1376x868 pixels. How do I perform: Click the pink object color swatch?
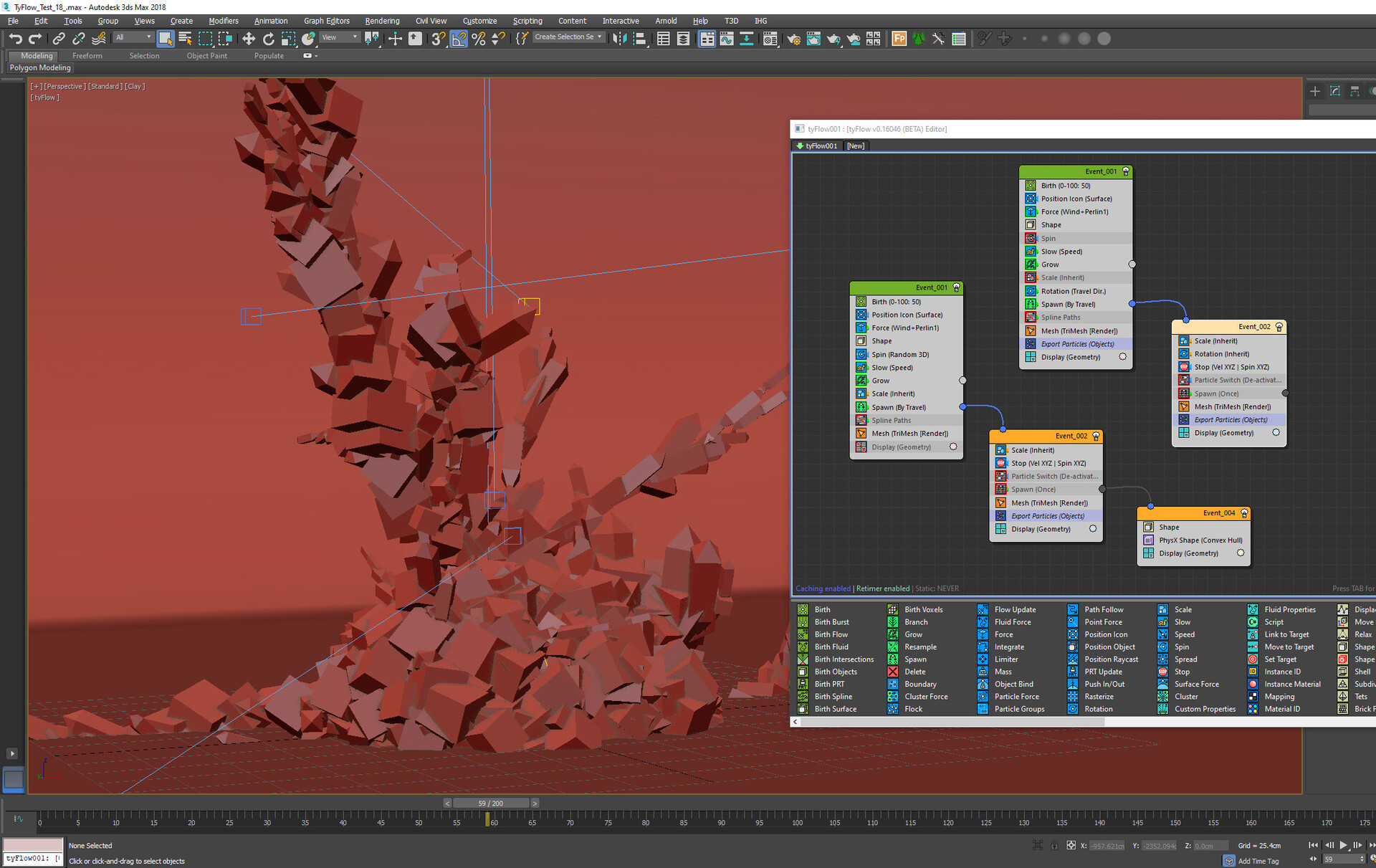(33, 845)
